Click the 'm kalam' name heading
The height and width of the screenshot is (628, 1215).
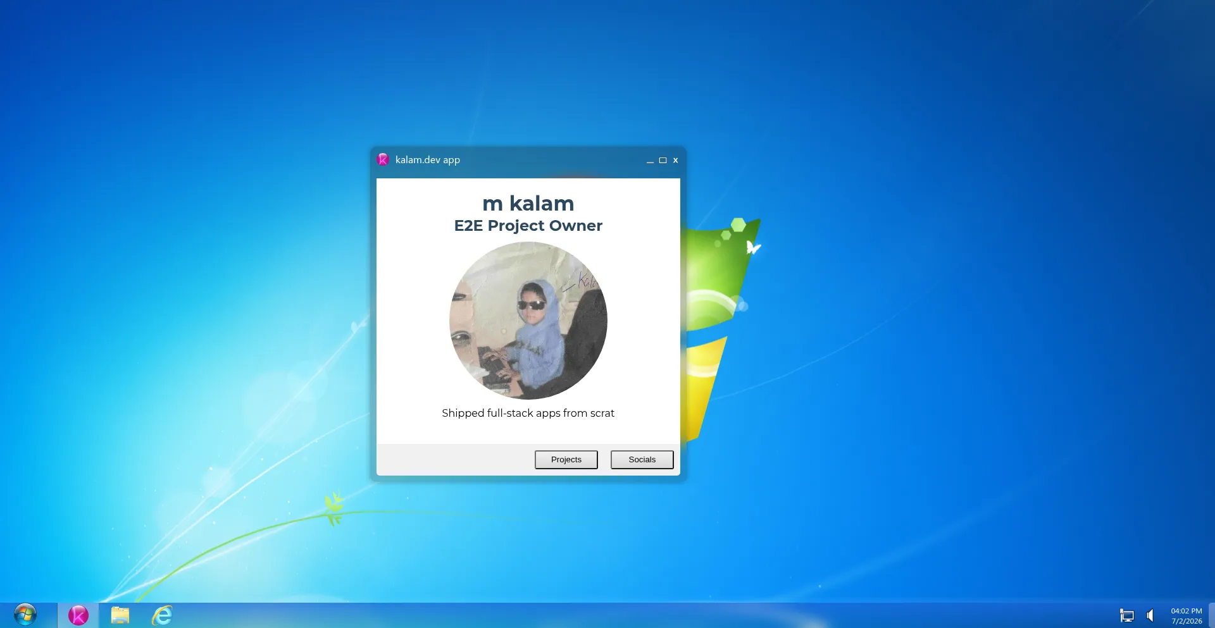pyautogui.click(x=528, y=204)
